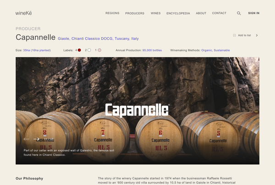The width and height of the screenshot is (275, 185).
Task: Open the Encyclopedia menu
Action: tap(178, 13)
